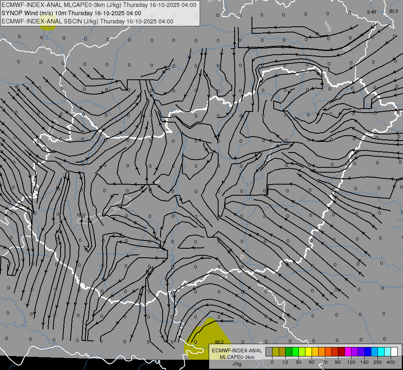Click the indigo legend swatch
The height and width of the screenshot is (370, 403).
click(x=361, y=351)
